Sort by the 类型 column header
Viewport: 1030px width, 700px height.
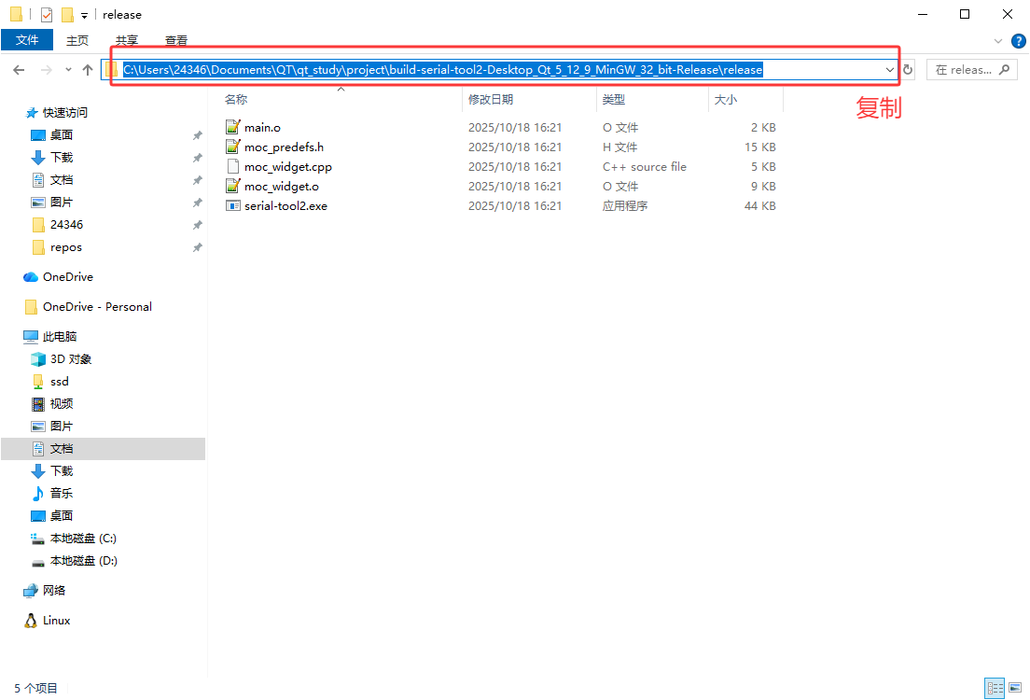(x=614, y=99)
